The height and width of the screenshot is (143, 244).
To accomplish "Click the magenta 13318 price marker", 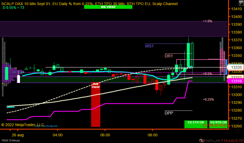I will (x=235, y=81).
